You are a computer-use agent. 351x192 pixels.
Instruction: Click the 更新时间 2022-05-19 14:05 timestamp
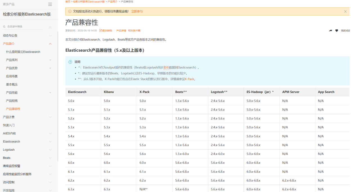81,31
